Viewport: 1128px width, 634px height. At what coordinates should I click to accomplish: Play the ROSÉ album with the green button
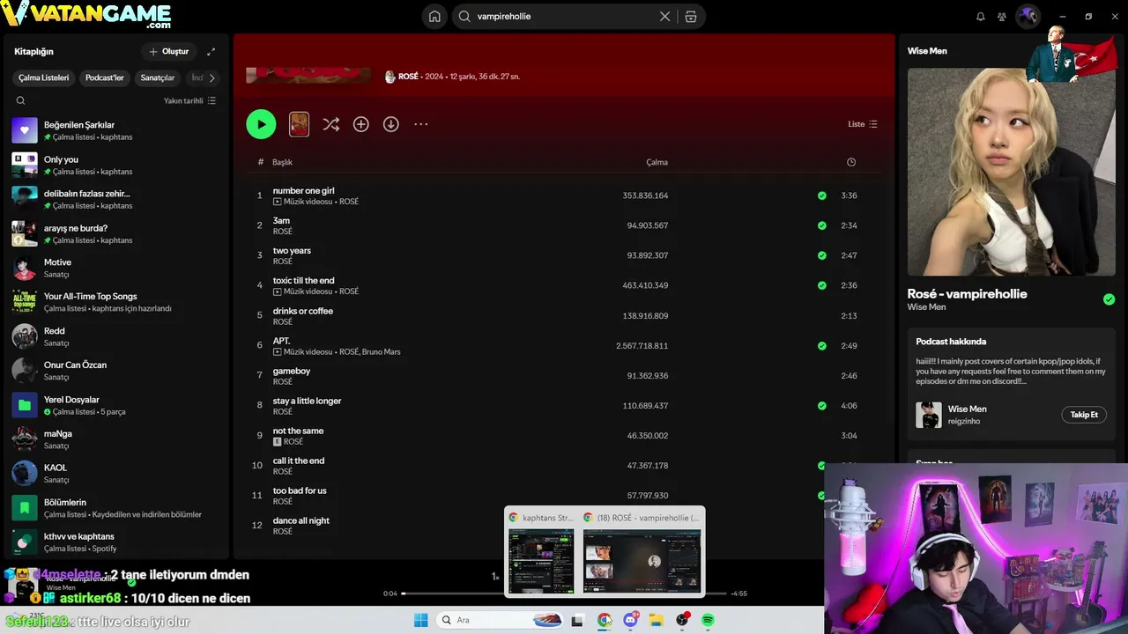(x=261, y=124)
